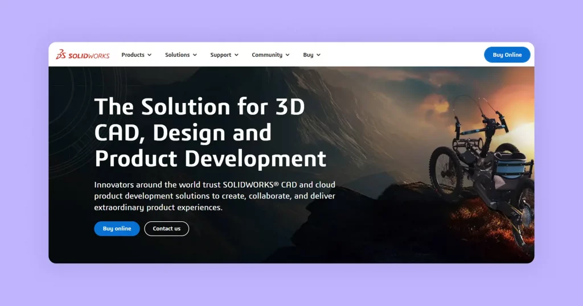Open the Support menu

tap(224, 55)
